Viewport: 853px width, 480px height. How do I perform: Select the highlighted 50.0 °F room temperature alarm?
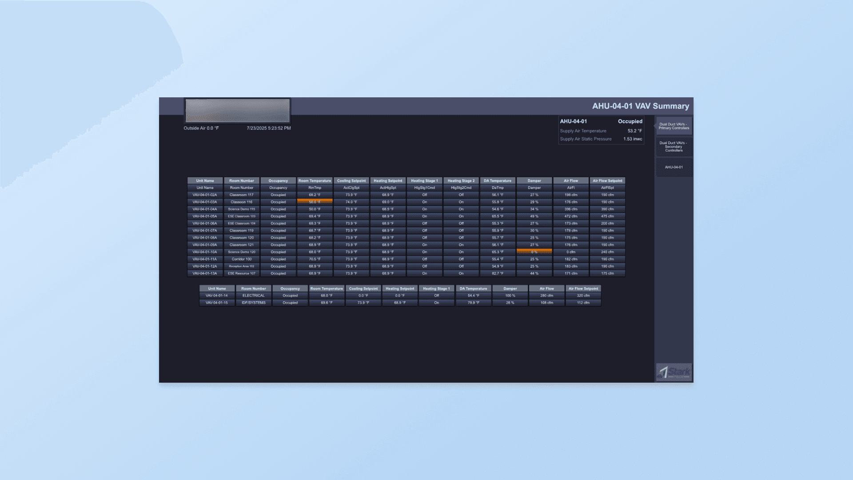pos(315,202)
